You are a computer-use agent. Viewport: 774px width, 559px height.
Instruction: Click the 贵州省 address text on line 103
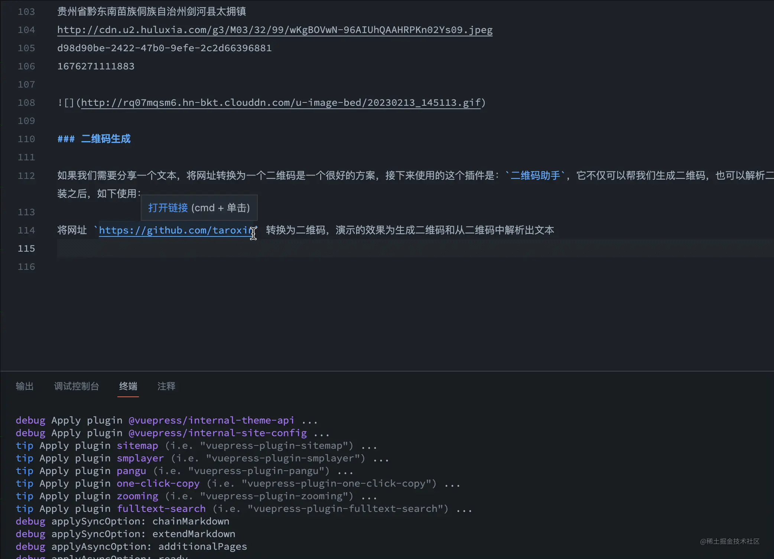pos(152,12)
